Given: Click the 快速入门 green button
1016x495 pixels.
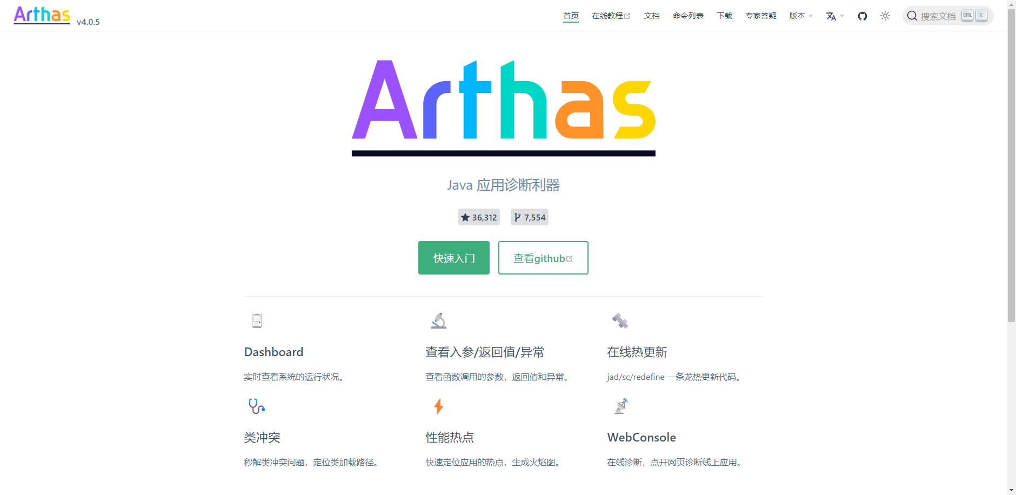Looking at the screenshot, I should (x=454, y=258).
